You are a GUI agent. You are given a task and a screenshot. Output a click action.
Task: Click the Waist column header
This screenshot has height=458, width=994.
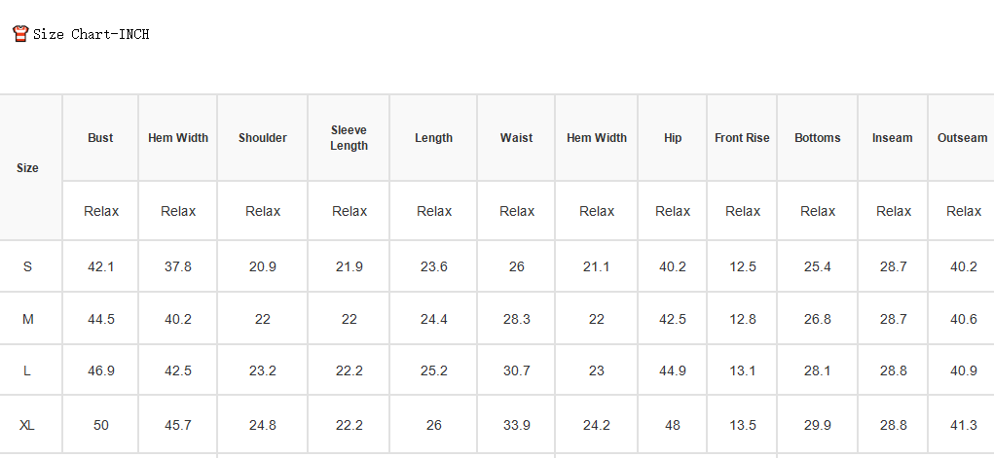tap(516, 137)
